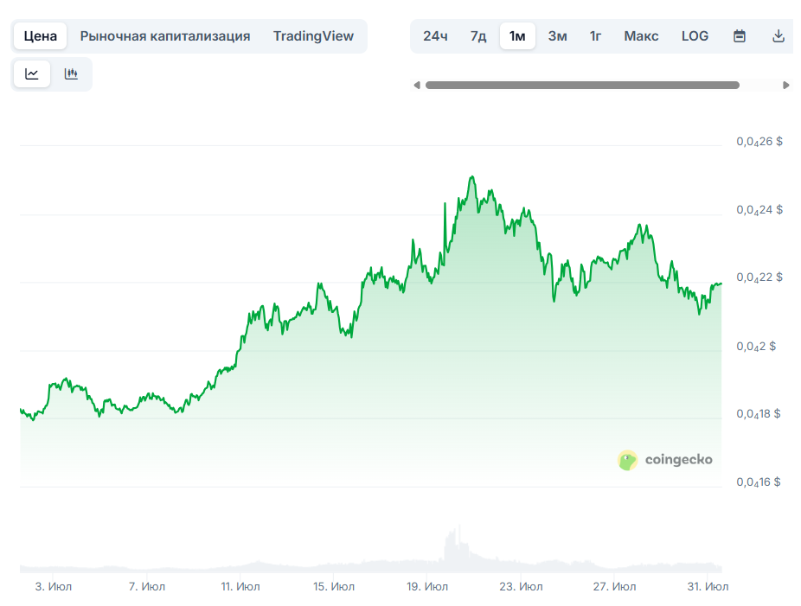The image size is (801, 606).
Task: Click the 11. Июл date label
Action: tap(240, 587)
